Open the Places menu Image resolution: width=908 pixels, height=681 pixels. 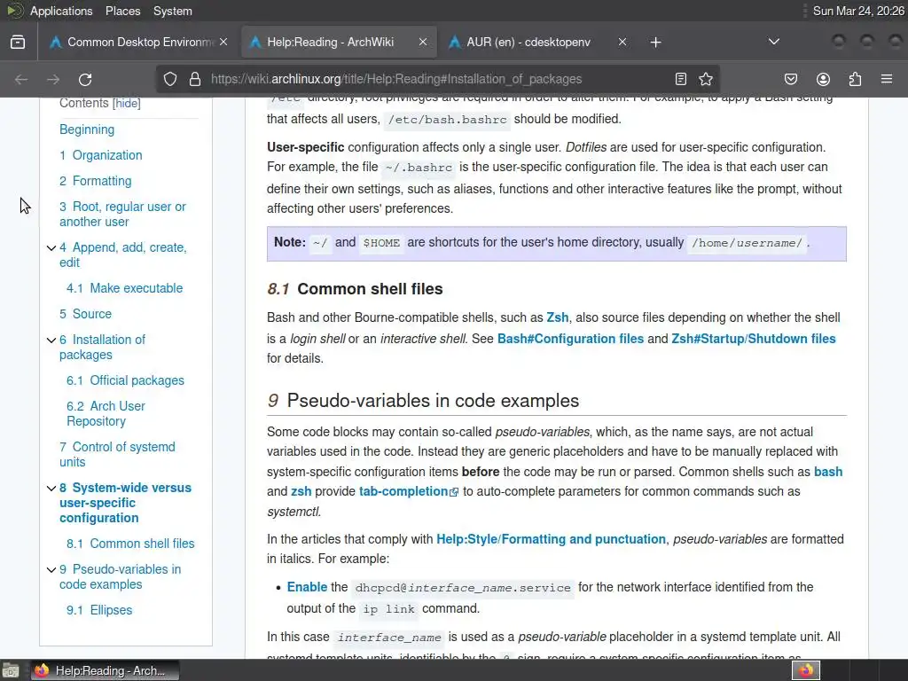[x=122, y=11]
